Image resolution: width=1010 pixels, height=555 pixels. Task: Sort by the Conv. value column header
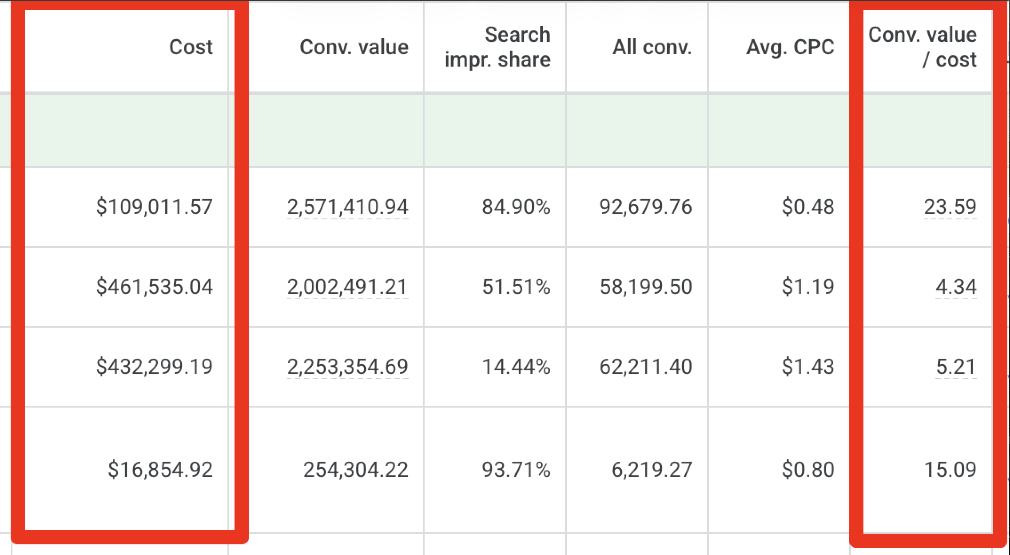353,47
